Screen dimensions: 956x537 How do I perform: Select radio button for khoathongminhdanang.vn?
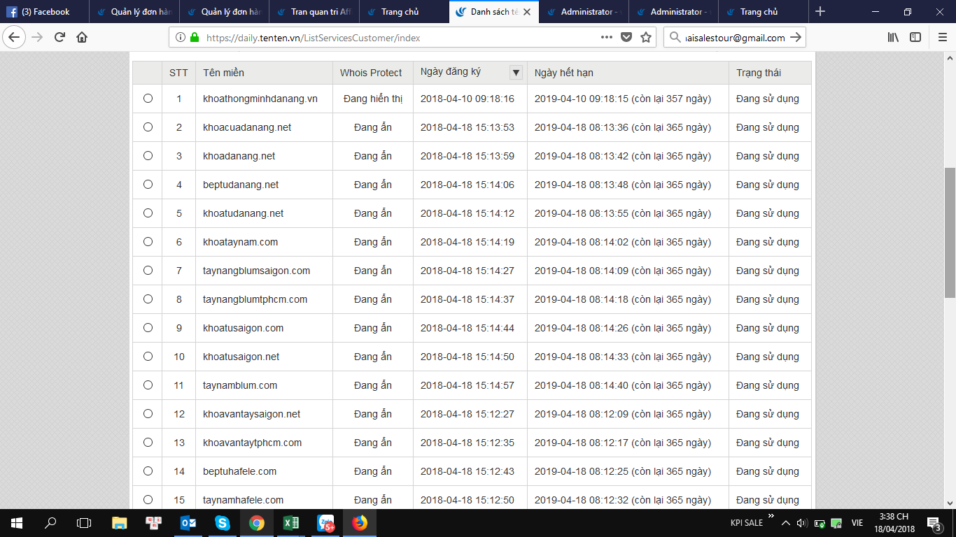click(148, 99)
